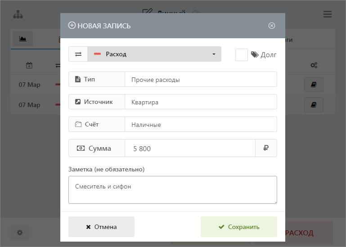Click the calendar date column header
This screenshot has width=346, height=247.
(x=29, y=65)
